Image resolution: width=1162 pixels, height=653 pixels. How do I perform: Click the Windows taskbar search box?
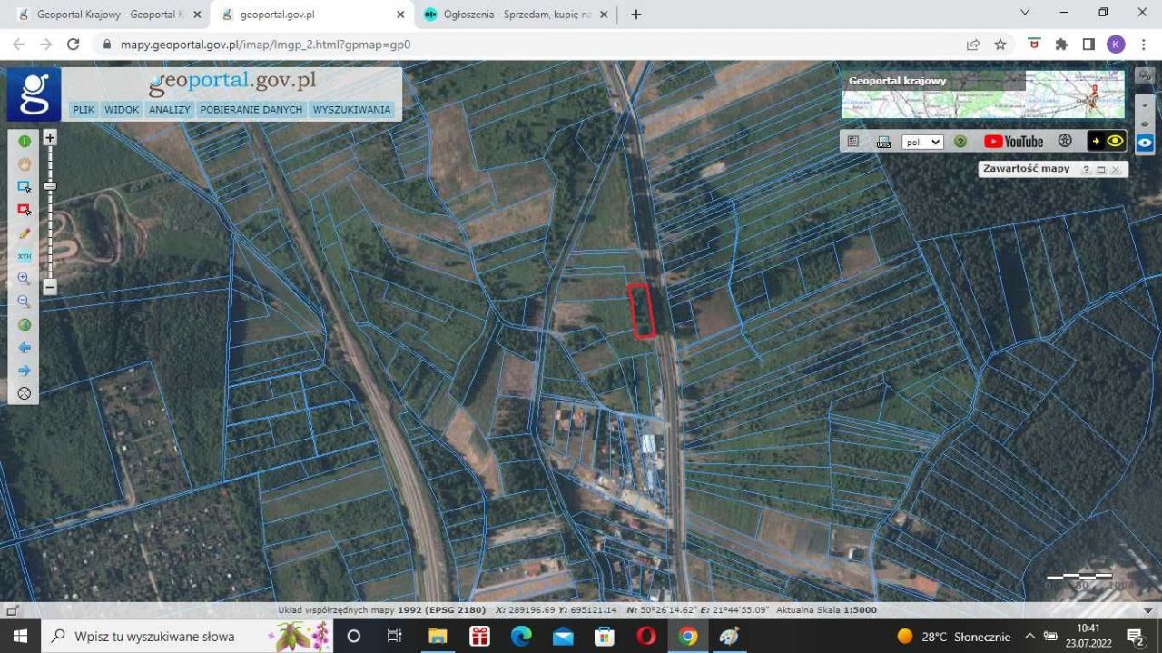click(154, 636)
